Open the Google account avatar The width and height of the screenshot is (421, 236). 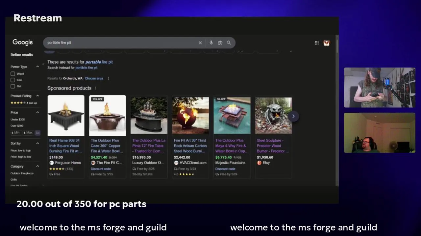[327, 43]
